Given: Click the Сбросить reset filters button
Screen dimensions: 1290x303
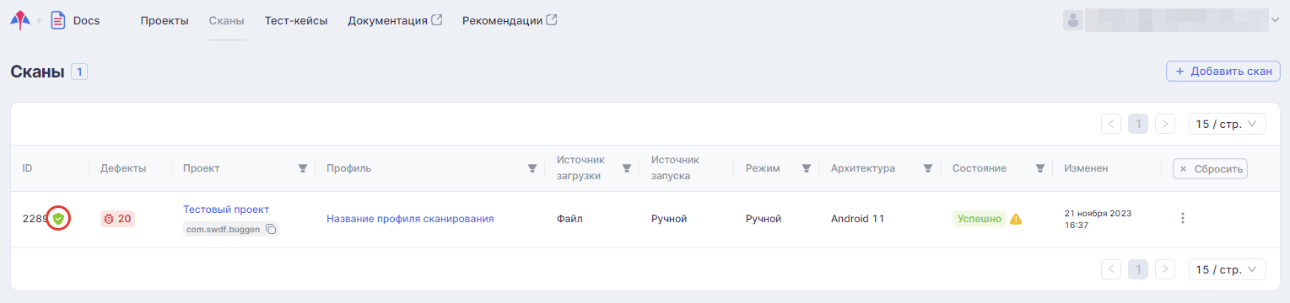Looking at the screenshot, I should (1210, 168).
